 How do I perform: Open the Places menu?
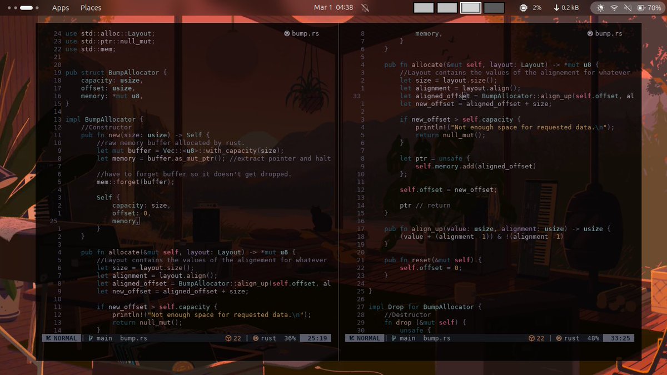(91, 8)
